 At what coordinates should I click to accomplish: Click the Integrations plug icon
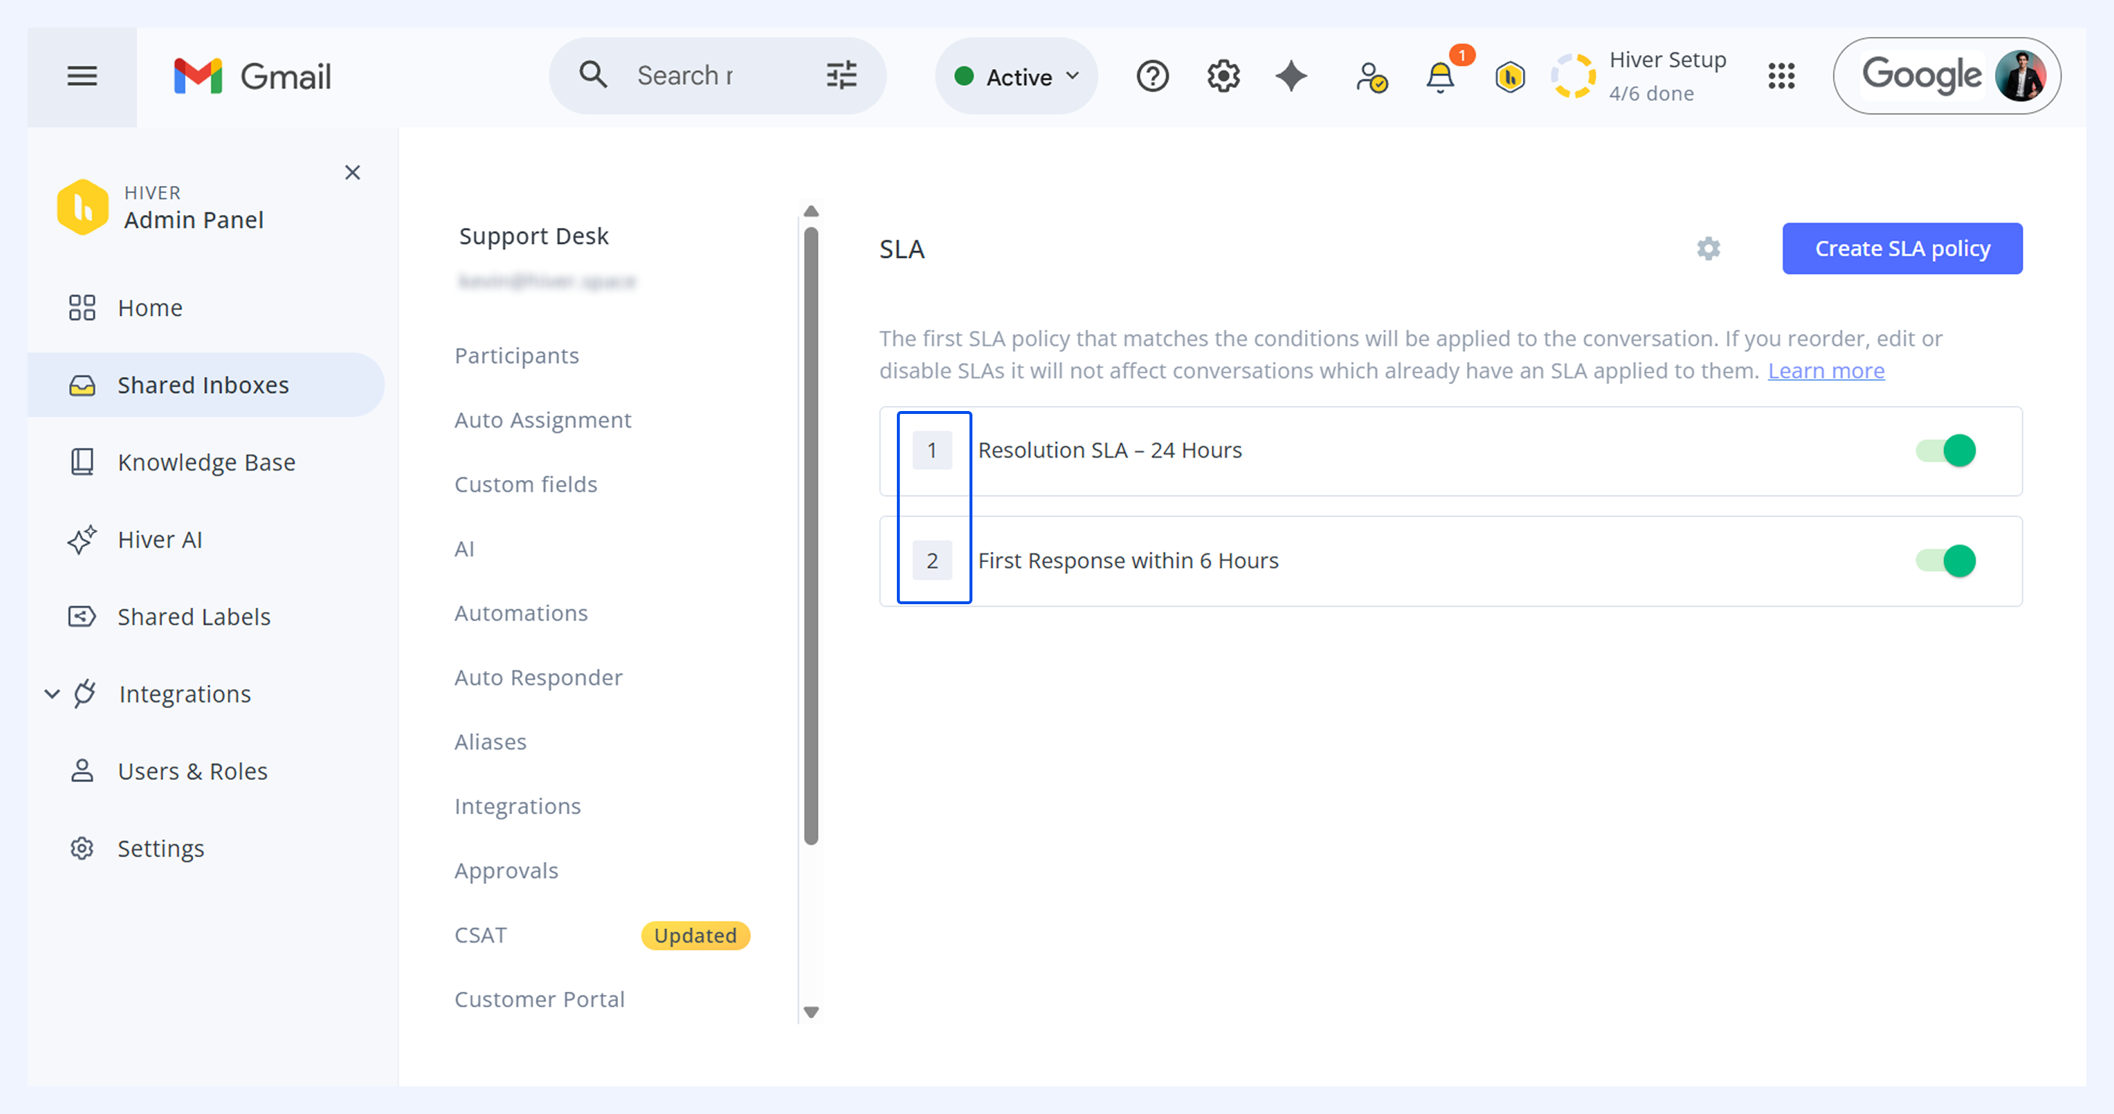pos(84,694)
